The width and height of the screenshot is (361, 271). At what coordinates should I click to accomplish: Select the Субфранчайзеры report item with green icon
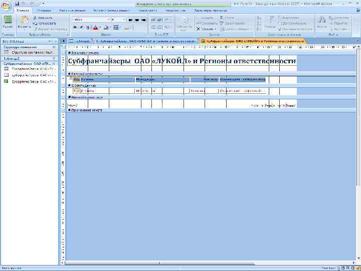30,81
